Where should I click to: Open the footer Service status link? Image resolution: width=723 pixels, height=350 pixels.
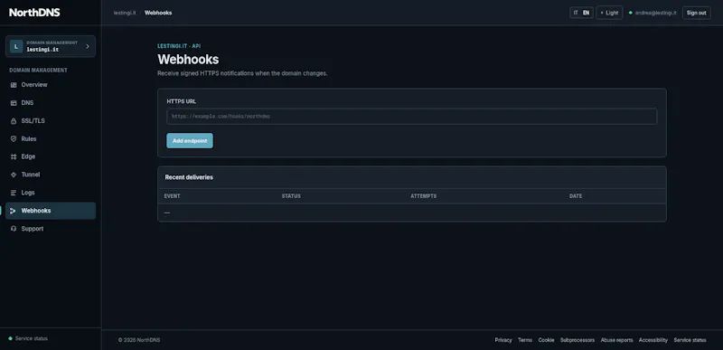point(690,340)
